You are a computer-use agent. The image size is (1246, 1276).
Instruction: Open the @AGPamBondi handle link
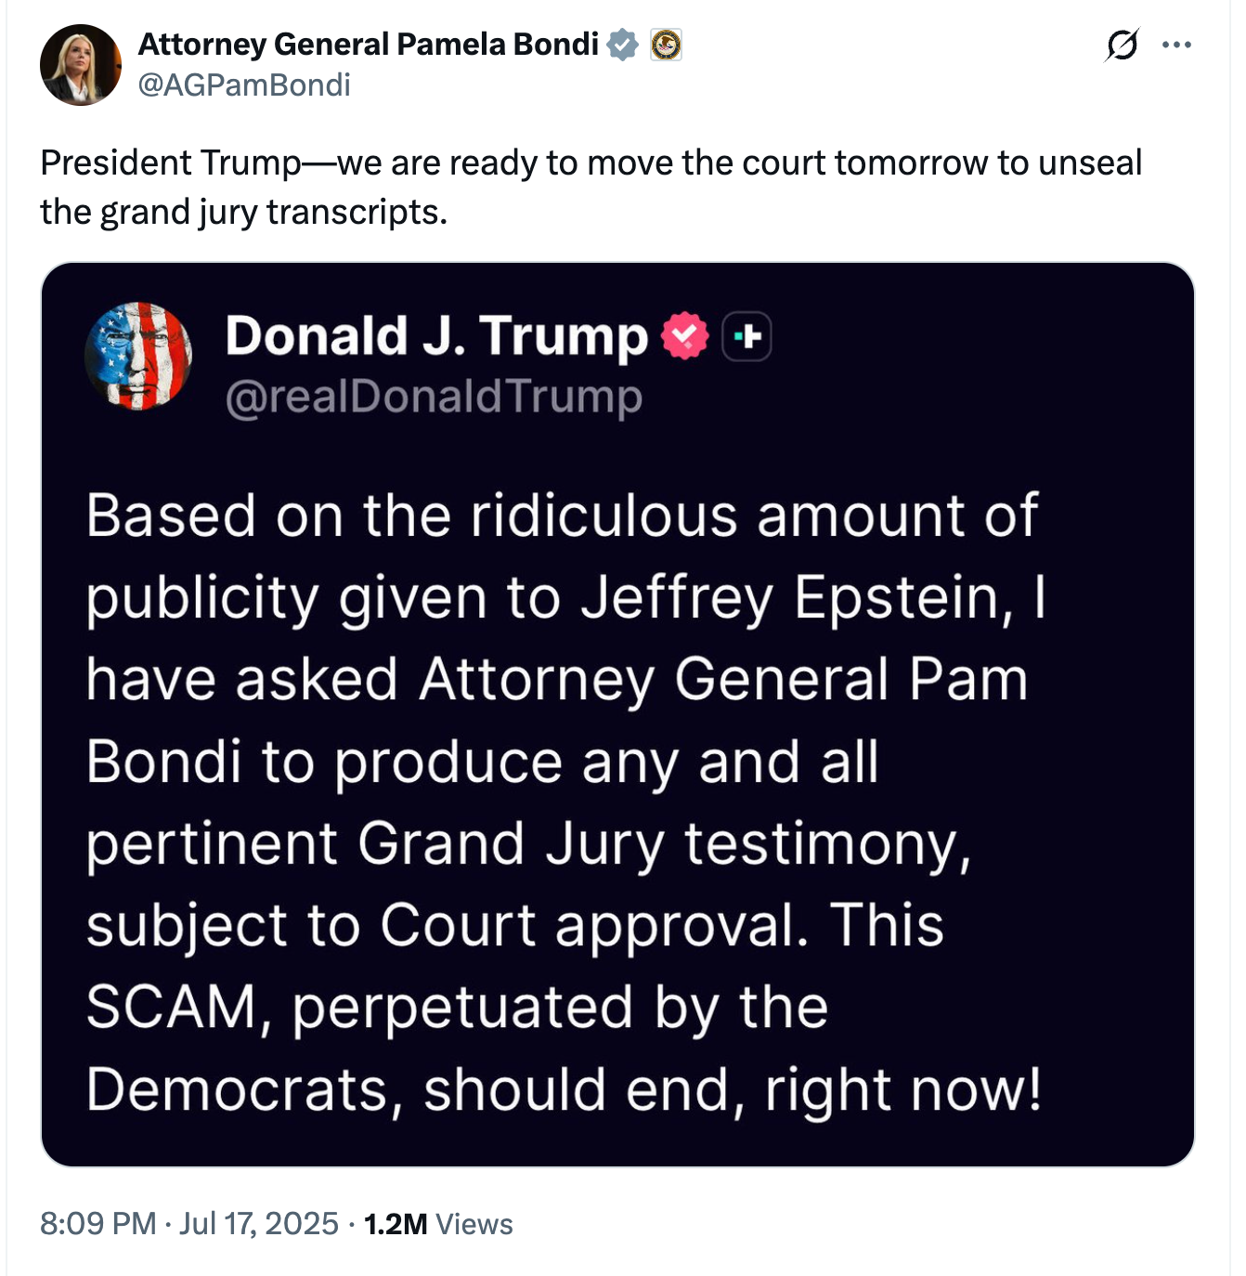(244, 85)
